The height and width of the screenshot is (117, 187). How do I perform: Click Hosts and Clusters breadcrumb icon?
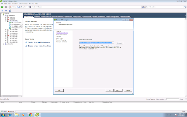click(30, 7)
